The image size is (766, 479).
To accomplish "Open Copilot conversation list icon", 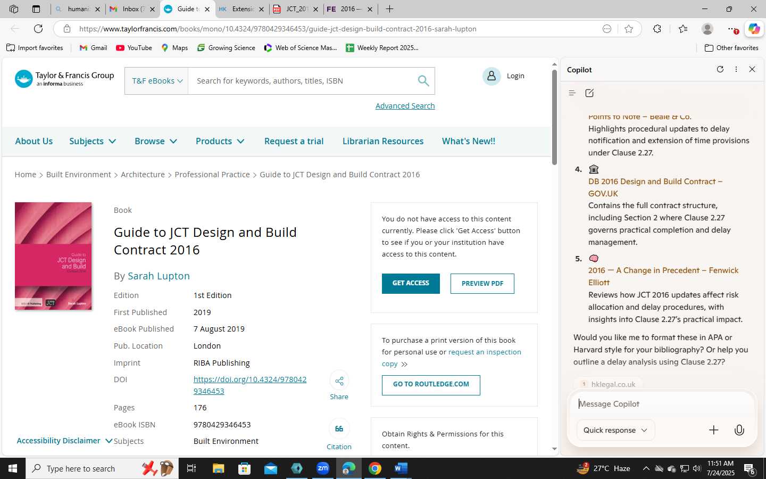I will 572,93.
